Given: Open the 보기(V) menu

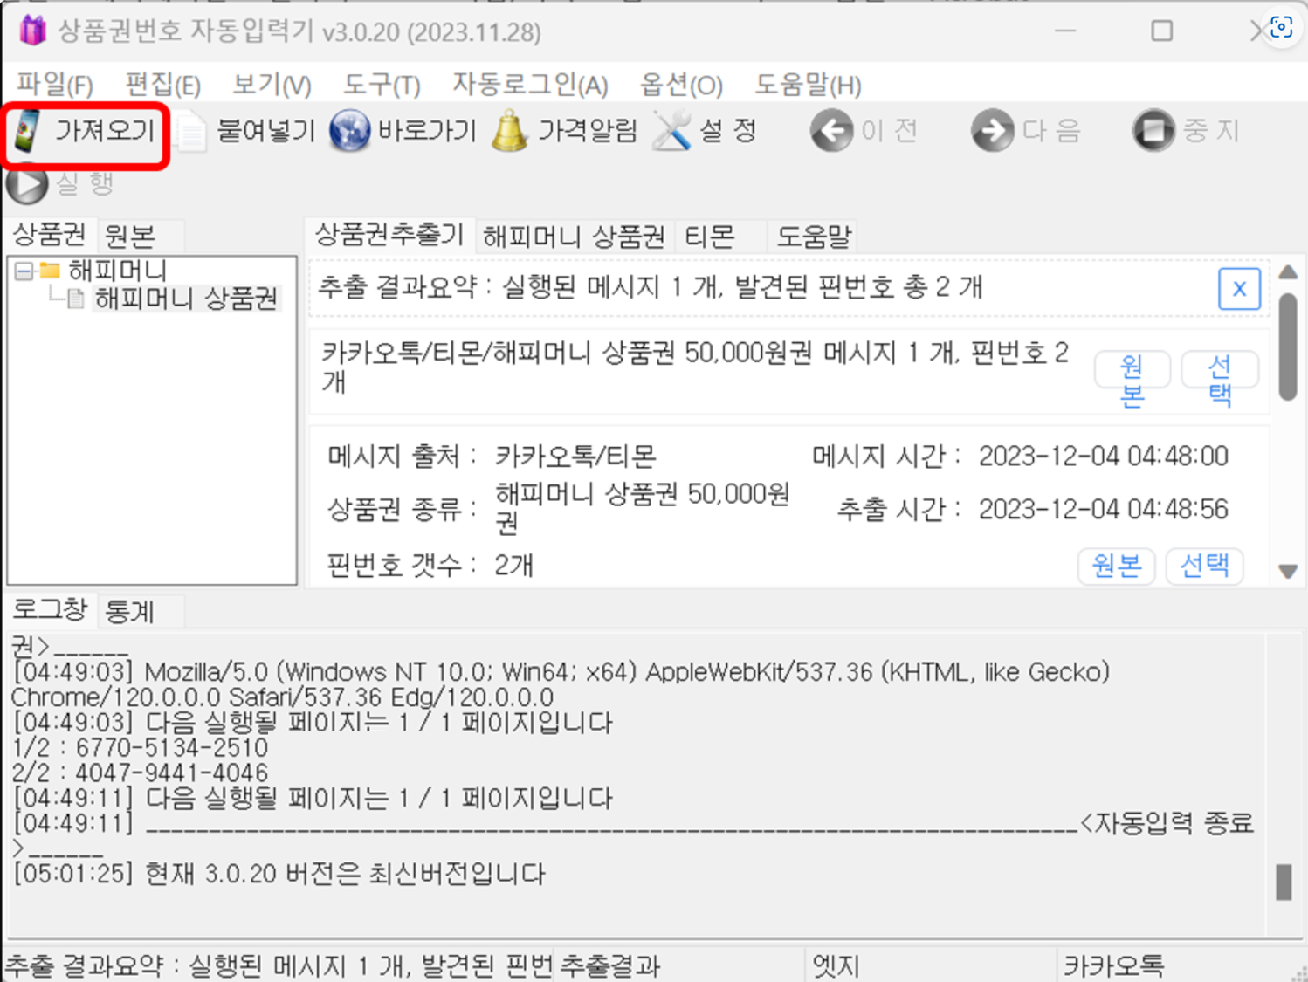Looking at the screenshot, I should click(x=272, y=85).
